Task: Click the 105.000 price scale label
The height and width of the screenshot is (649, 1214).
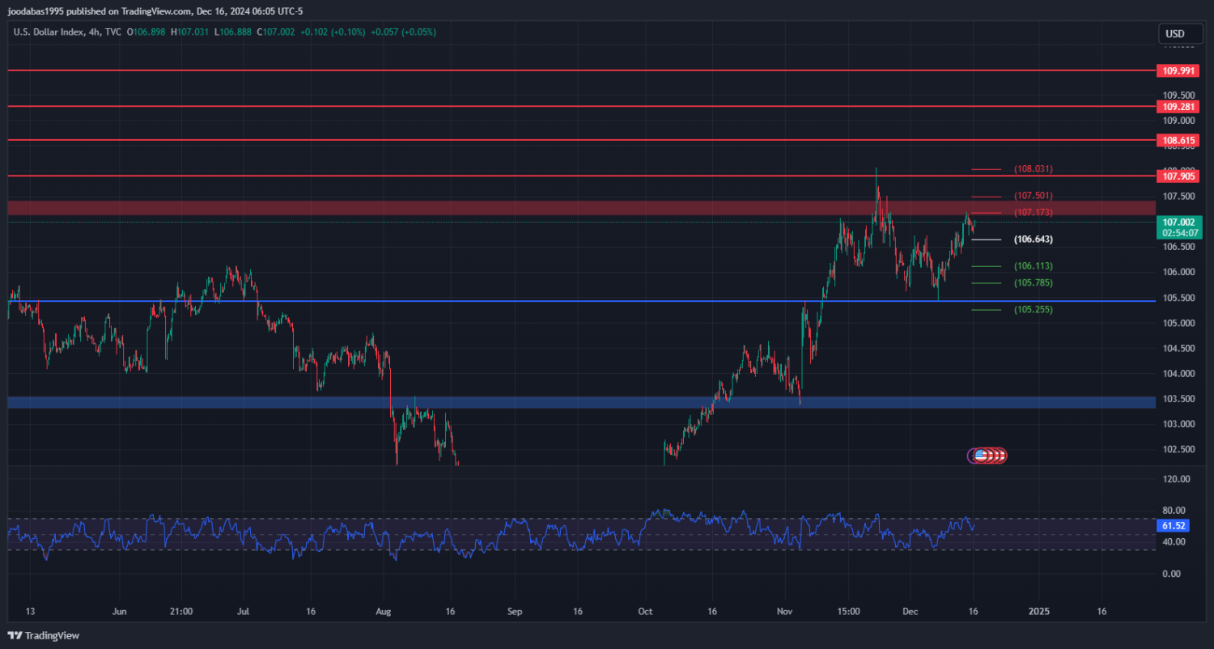Action: click(1179, 324)
